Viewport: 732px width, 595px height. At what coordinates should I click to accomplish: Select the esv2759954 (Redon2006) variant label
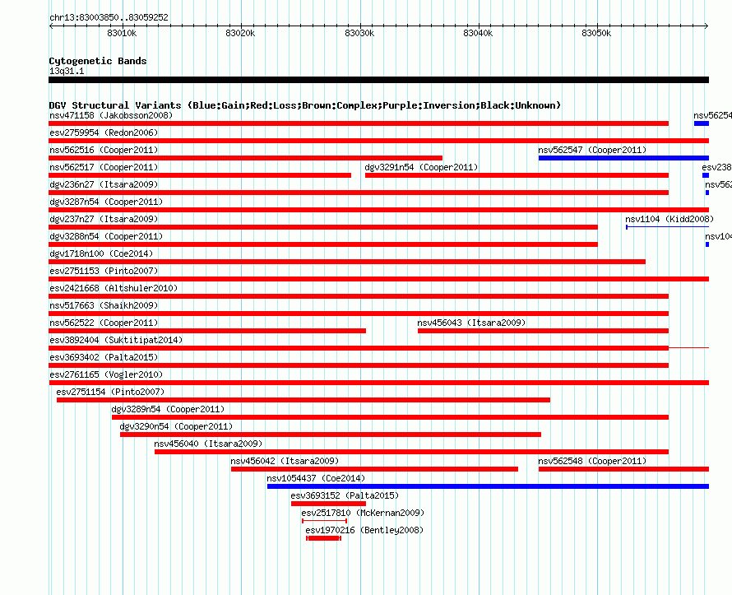click(x=104, y=132)
